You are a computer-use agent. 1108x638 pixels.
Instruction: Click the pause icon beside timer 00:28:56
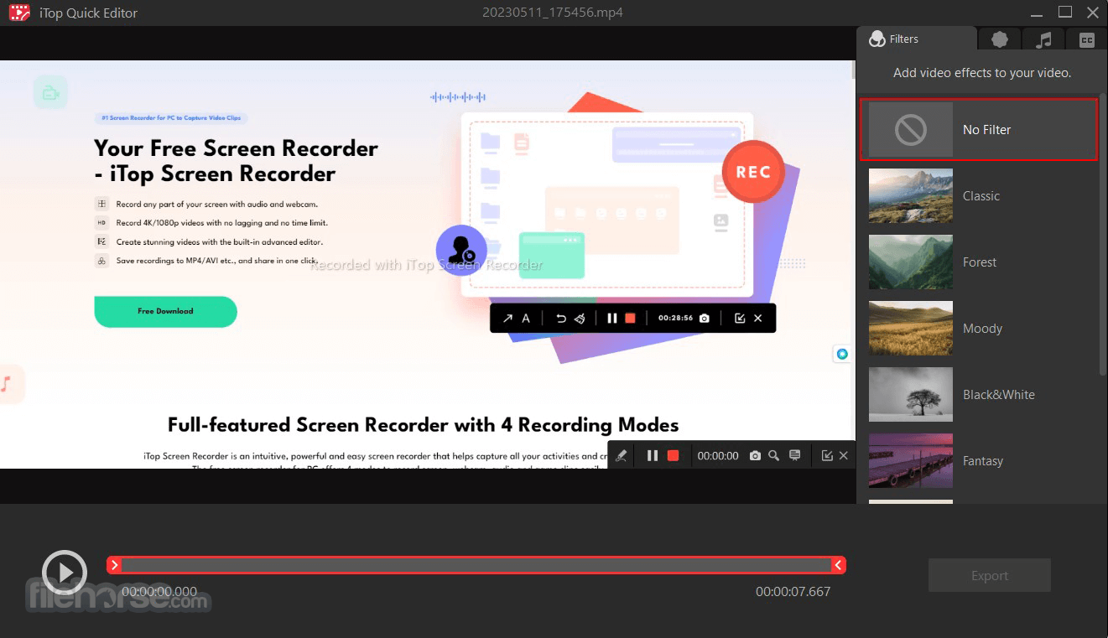coord(612,319)
